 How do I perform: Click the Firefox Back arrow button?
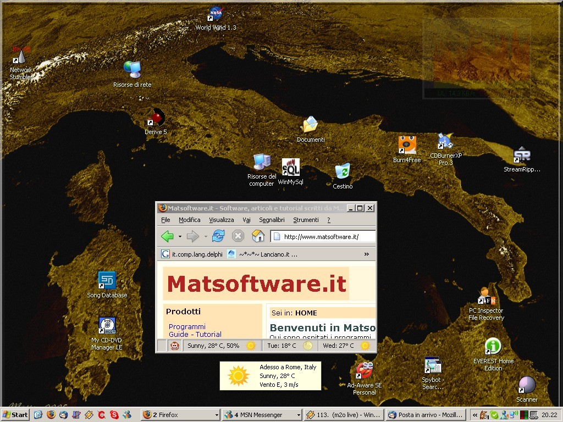[167, 236]
